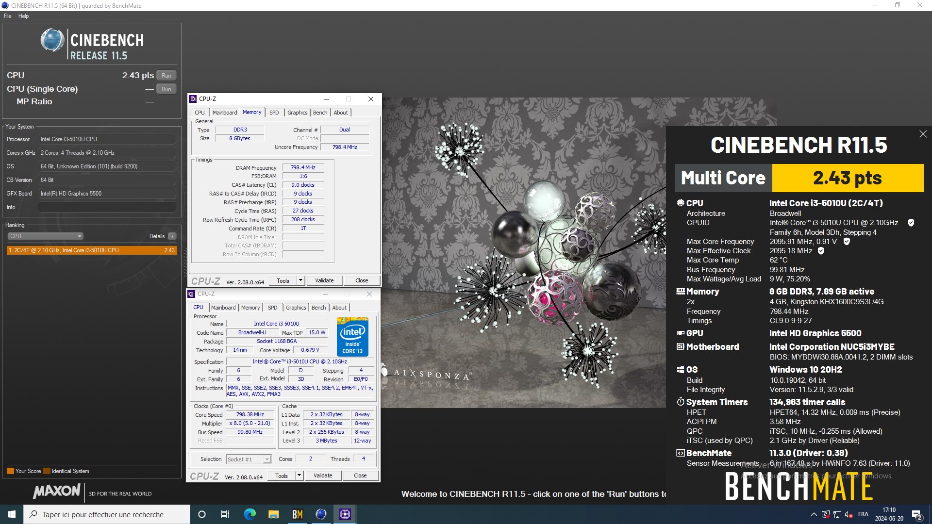The height and width of the screenshot is (524, 932).
Task: Click the Info input field
Action: pos(107,207)
